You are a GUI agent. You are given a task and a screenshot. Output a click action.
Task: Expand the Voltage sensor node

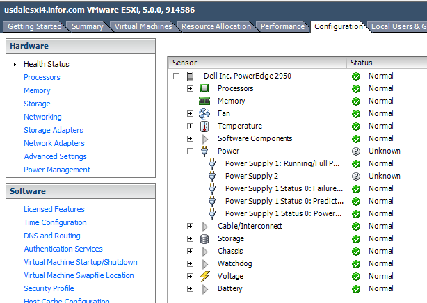(x=190, y=277)
